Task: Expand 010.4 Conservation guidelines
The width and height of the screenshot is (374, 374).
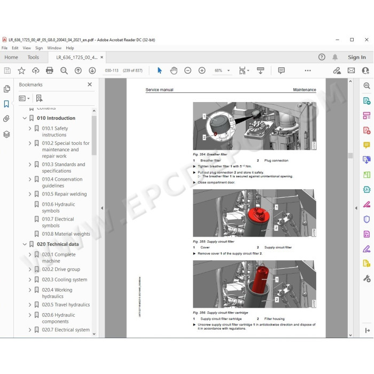Action: pyautogui.click(x=30, y=180)
